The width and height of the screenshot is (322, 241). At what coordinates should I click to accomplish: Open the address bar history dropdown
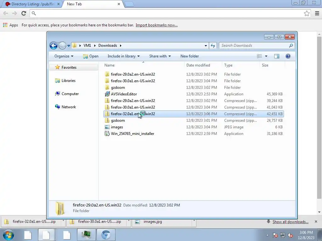point(206,46)
